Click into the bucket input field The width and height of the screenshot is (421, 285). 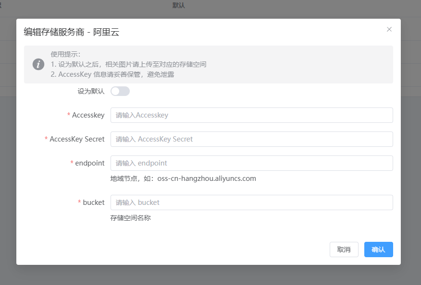pyautogui.click(x=251, y=202)
